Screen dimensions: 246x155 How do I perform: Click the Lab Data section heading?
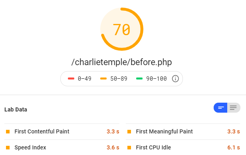pos(16,109)
